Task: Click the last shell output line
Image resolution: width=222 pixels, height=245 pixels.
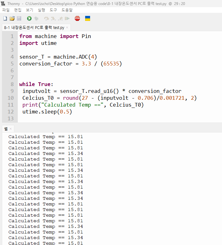Action: tap(46, 243)
